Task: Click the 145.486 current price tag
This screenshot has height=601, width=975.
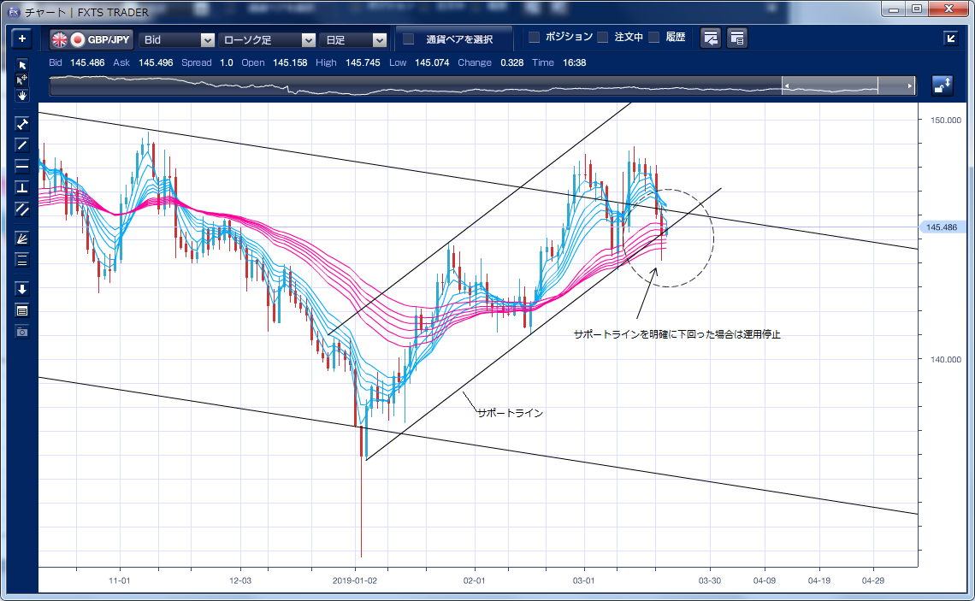Action: coord(942,227)
